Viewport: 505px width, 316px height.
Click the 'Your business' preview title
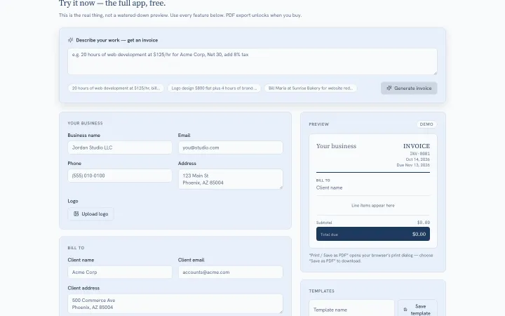point(336,146)
